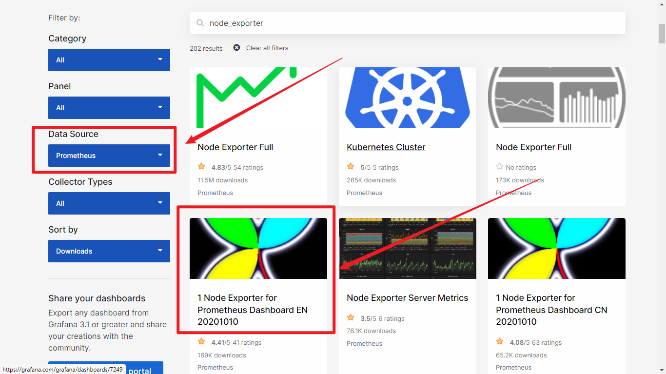Click the clear filters X icon
Screen dimensions: 666x374
tap(236, 48)
